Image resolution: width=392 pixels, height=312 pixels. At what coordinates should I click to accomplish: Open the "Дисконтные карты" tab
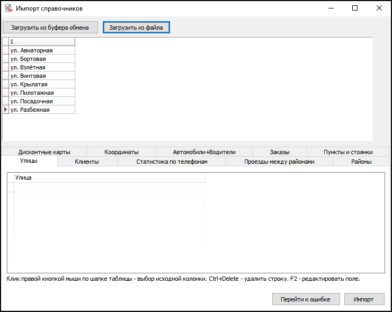point(44,152)
